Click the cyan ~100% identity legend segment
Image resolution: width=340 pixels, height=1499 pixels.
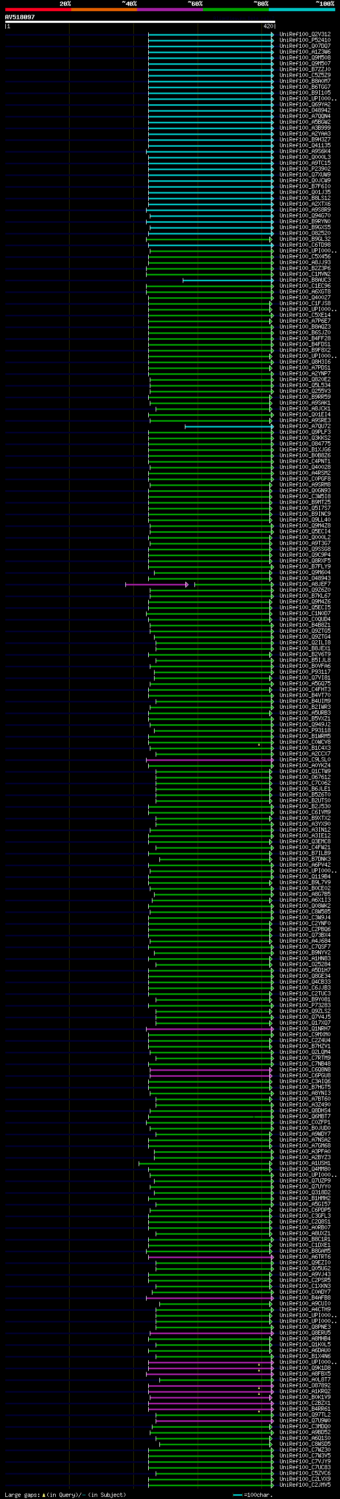click(302, 10)
